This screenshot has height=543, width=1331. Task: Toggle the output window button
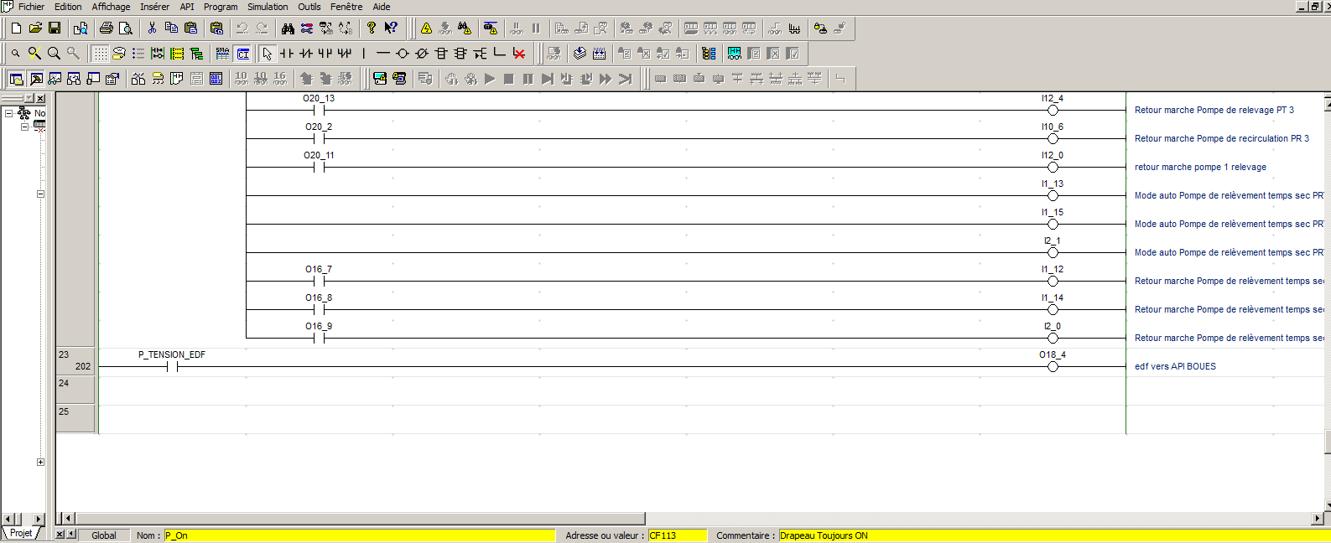36,79
